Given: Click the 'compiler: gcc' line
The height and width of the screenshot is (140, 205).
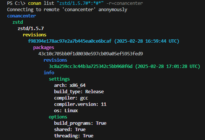Looking at the screenshot, I should (x=71, y=98).
